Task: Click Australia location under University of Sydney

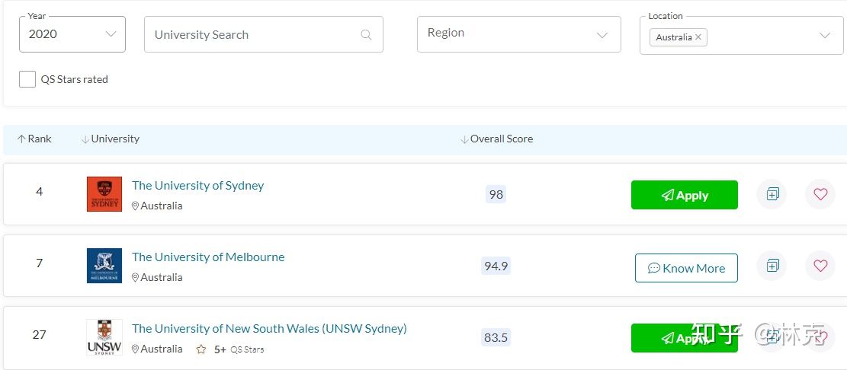Action: pyautogui.click(x=157, y=206)
